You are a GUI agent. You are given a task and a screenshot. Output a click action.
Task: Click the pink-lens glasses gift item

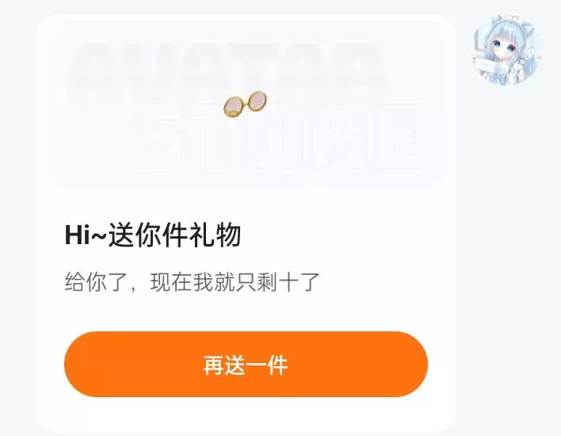click(246, 104)
